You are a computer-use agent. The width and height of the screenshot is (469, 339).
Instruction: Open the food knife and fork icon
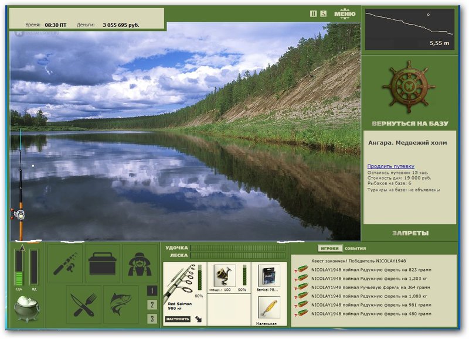[83, 304]
